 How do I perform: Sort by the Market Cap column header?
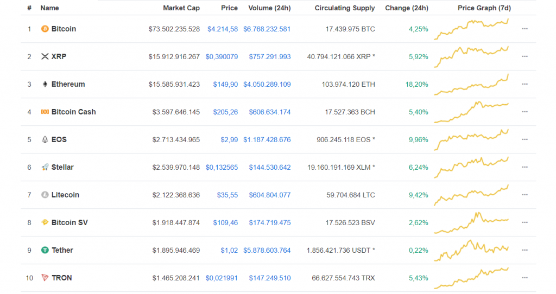click(181, 8)
